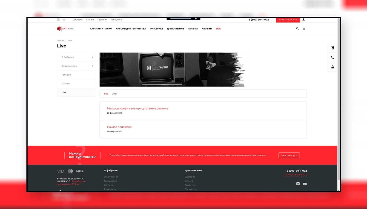Expand the sidebar 'О фабрике' chevron
This screenshot has width=367, height=209.
92,57
